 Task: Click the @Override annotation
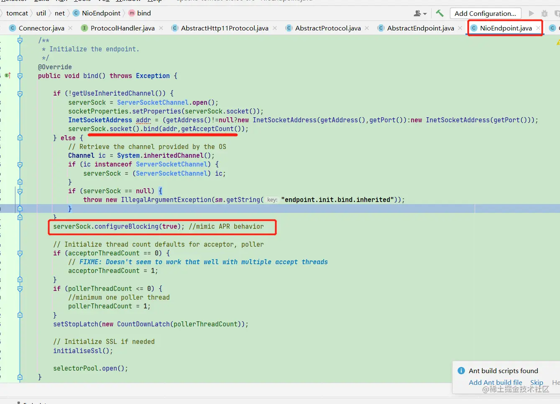55,67
